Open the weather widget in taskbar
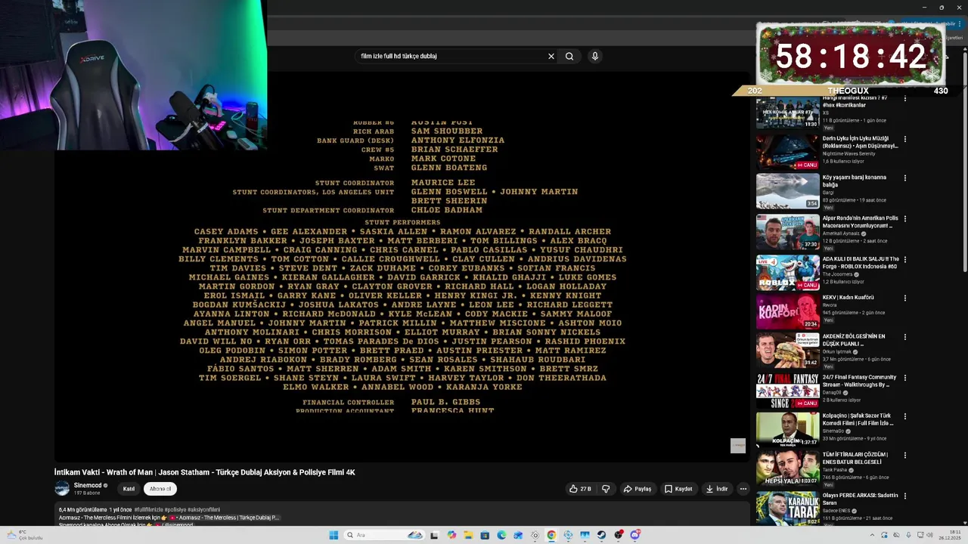This screenshot has width=968, height=544. (x=24, y=535)
